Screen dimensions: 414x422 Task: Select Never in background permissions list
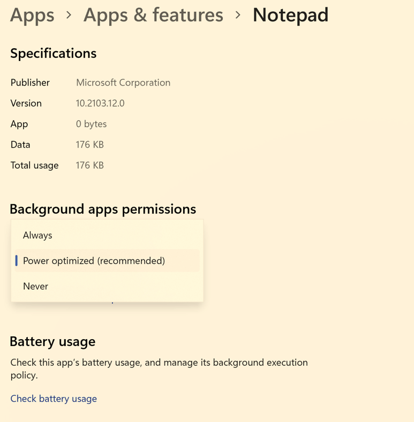pyautogui.click(x=107, y=286)
